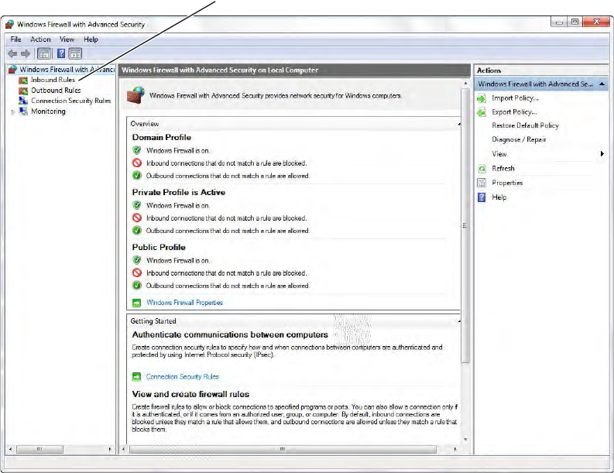The width and height of the screenshot is (614, 473).
Task: Click the firewall globe icon in center header
Action: tap(135, 95)
